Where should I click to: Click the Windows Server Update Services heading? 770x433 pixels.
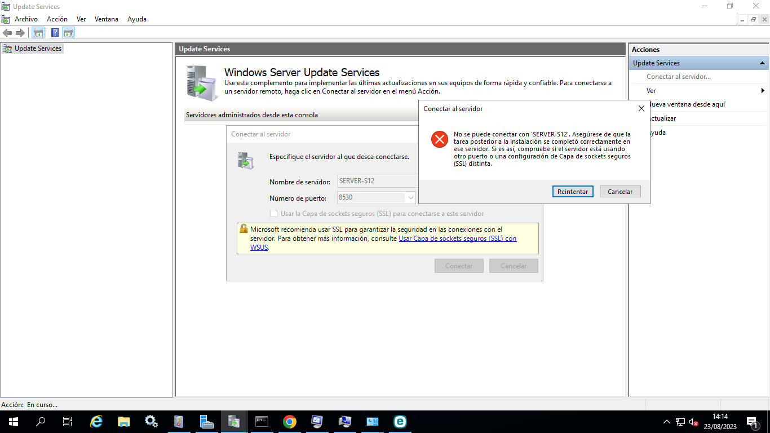coord(302,72)
